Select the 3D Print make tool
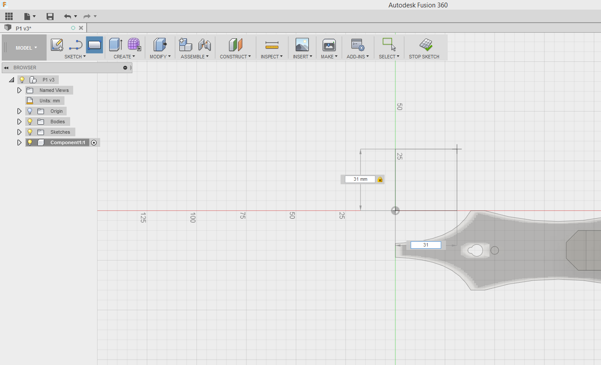This screenshot has height=365, width=601. pyautogui.click(x=329, y=44)
